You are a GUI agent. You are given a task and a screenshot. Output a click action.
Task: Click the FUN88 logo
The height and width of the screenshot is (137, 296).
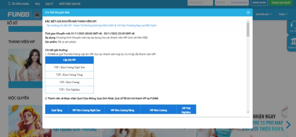click(18, 14)
